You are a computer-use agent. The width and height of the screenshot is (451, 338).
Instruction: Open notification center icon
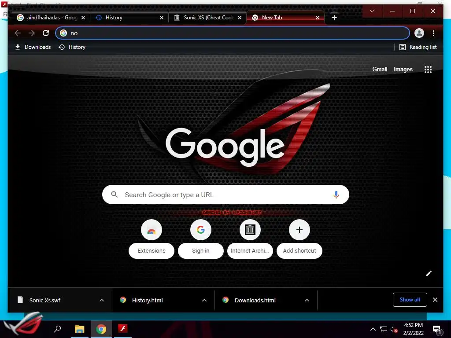[x=437, y=329]
